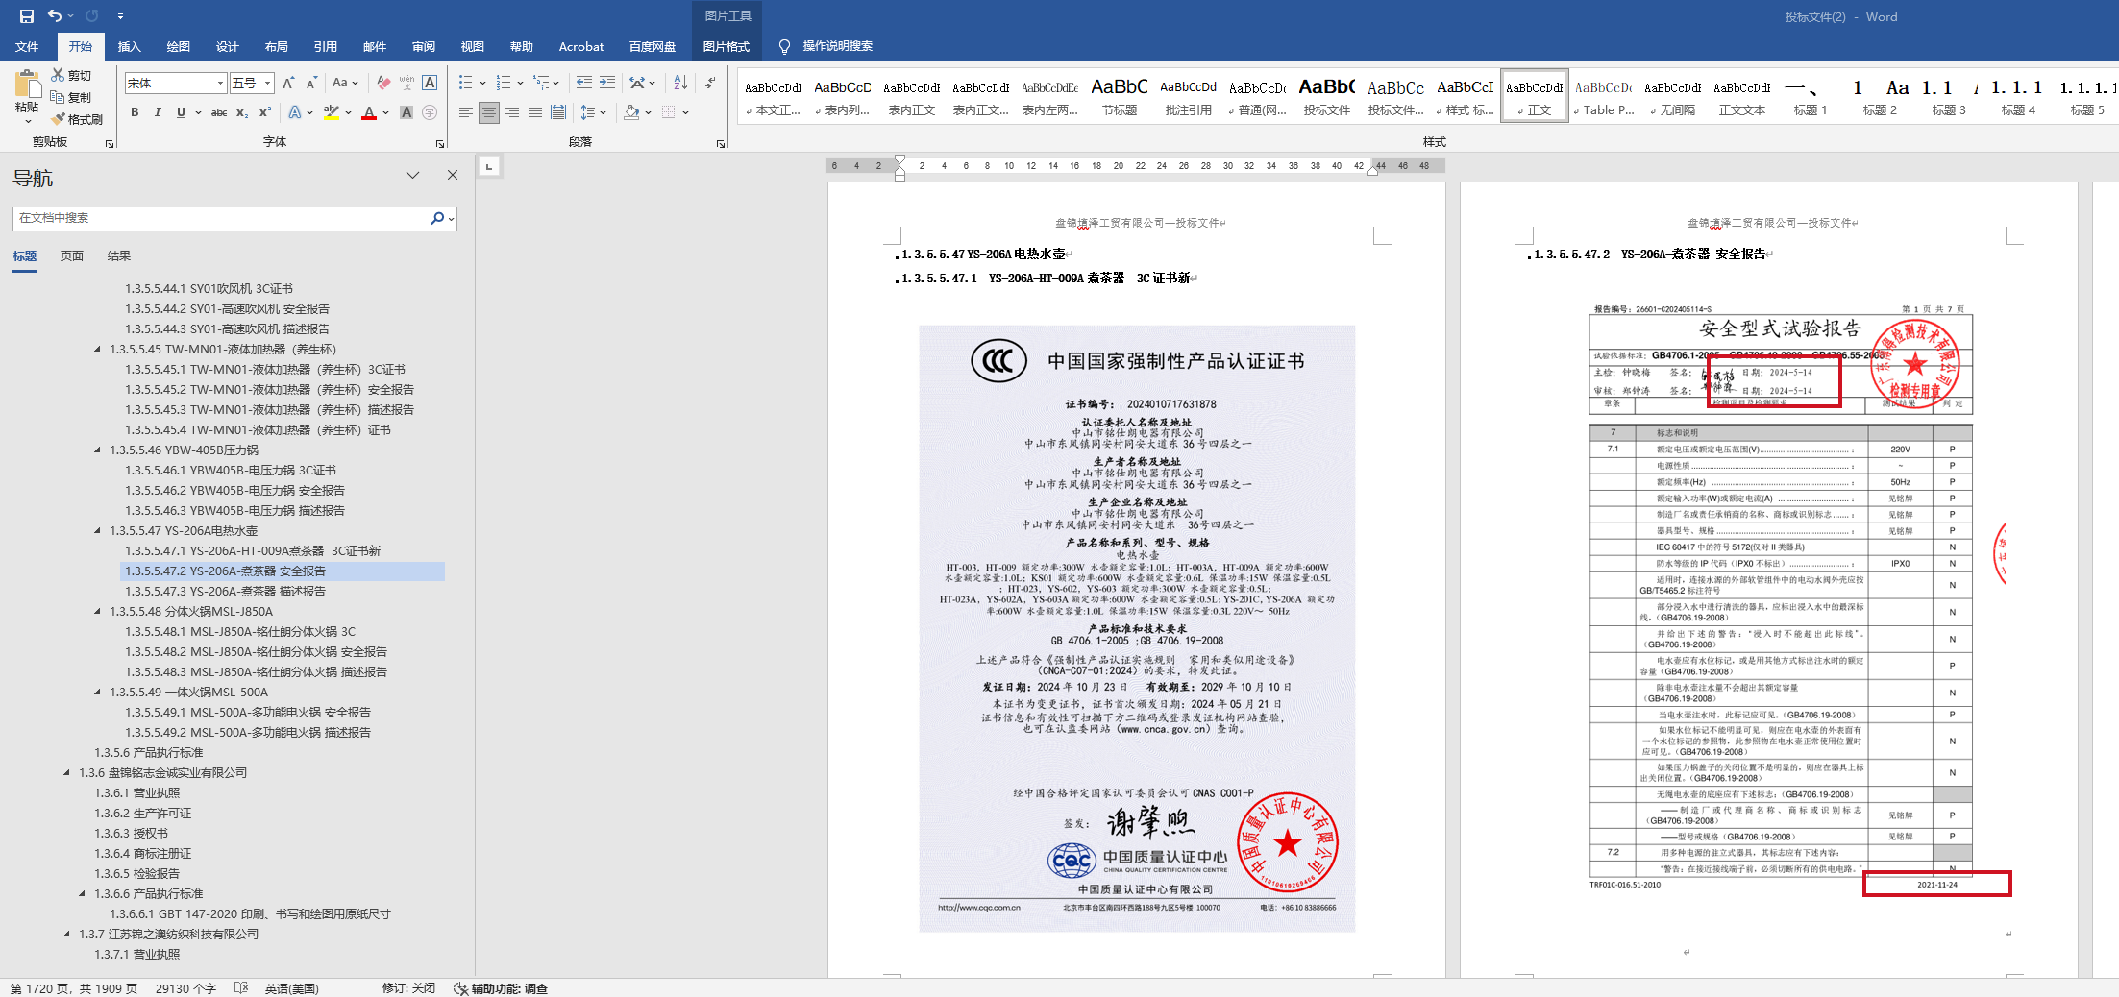Toggle underline formatting

pyautogui.click(x=181, y=112)
